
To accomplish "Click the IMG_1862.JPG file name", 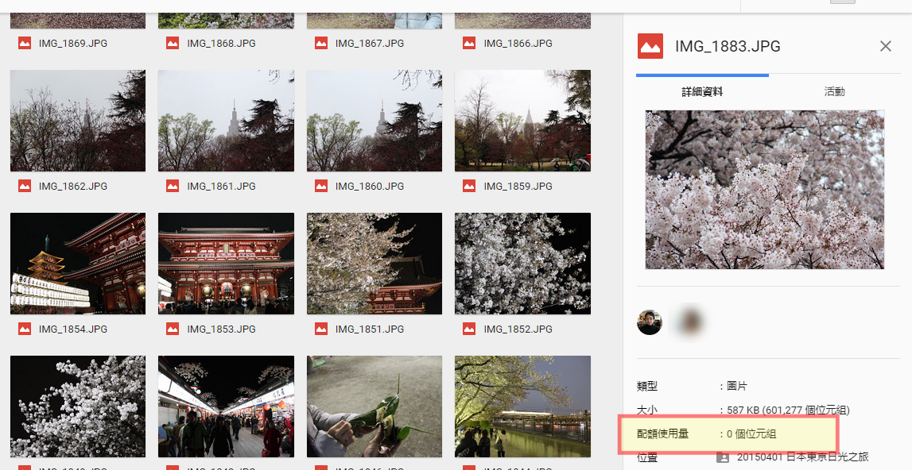I will [x=72, y=186].
